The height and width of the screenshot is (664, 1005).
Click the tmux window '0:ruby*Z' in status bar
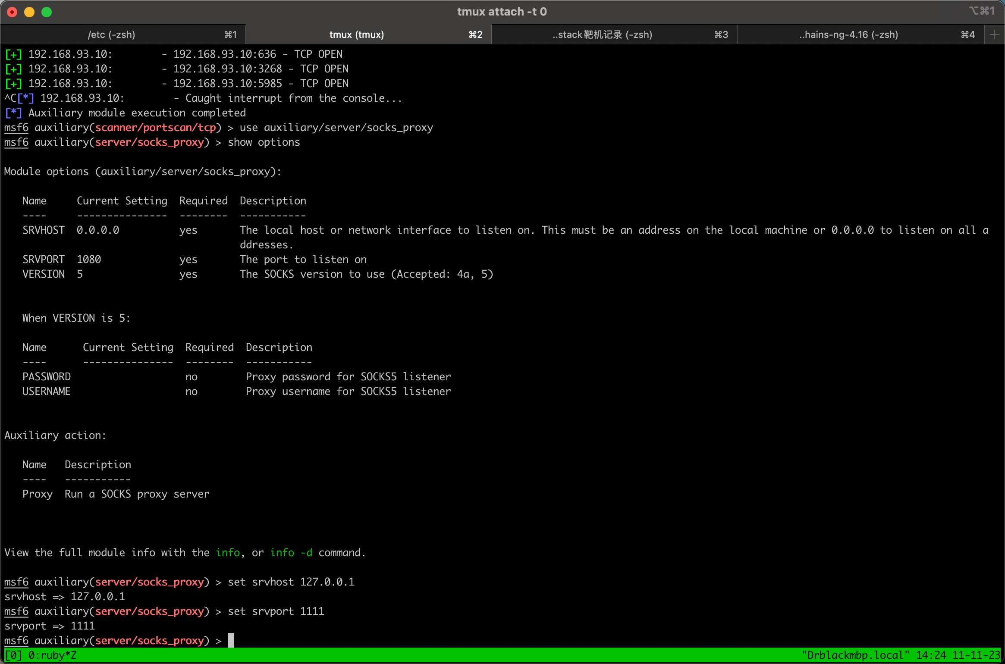pyautogui.click(x=53, y=655)
